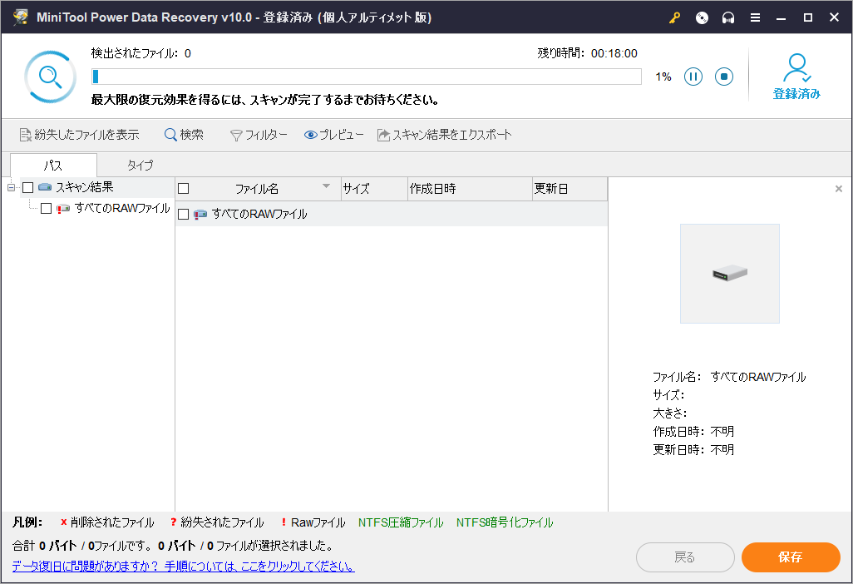Click the key registration icon in title bar
Image resolution: width=853 pixels, height=584 pixels.
[x=674, y=17]
